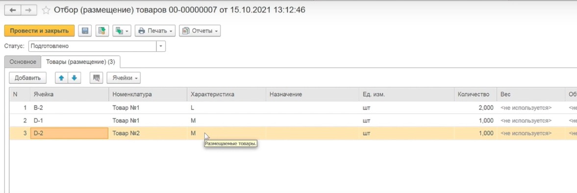
Task: Click the post document icon
Action: [102, 31]
